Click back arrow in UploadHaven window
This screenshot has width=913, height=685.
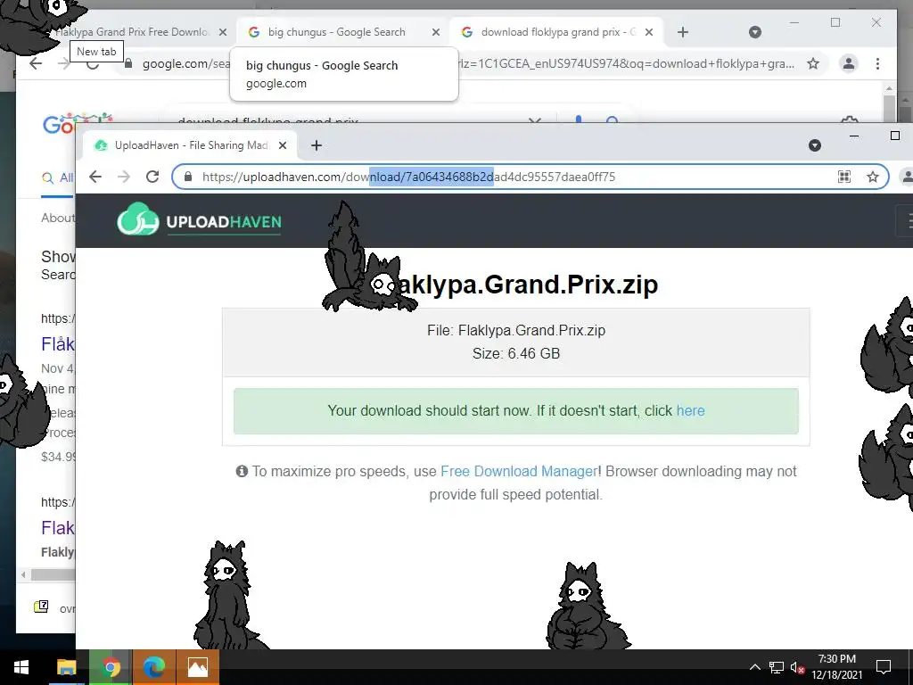click(95, 177)
